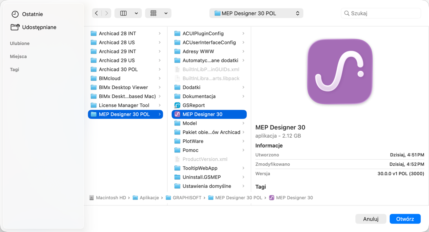The image size is (429, 232).
Task: Open the MEP Designer 30 POL location popup
Action: [x=256, y=13]
